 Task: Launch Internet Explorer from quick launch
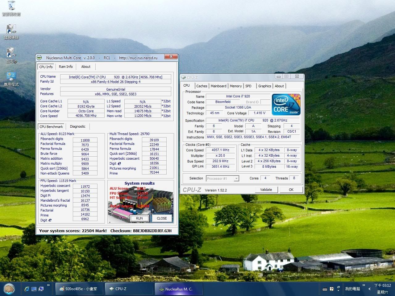pos(27,289)
